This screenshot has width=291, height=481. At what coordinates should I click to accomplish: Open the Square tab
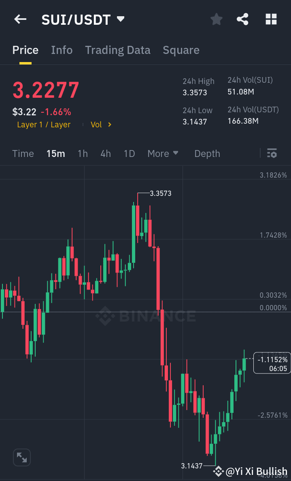tap(181, 50)
